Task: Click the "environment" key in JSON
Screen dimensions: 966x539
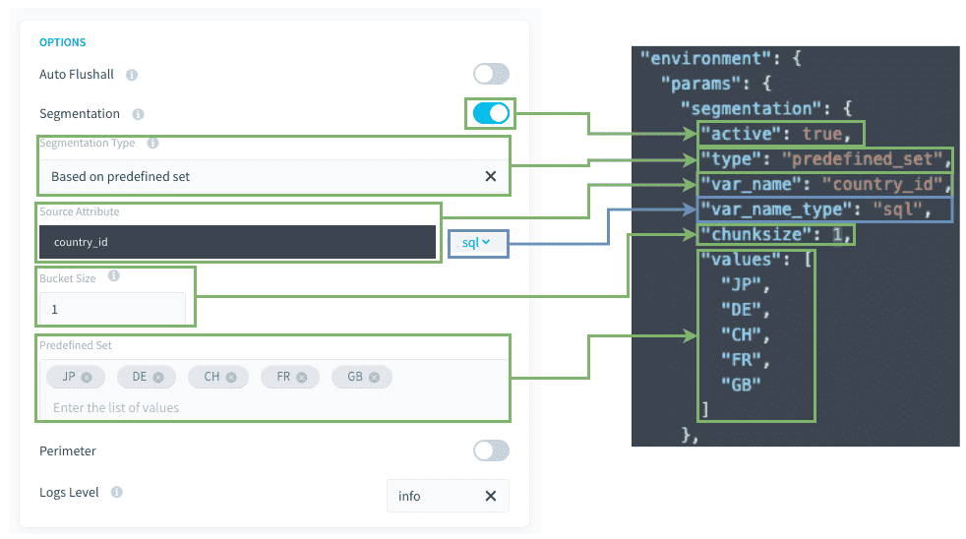Action: [x=705, y=58]
